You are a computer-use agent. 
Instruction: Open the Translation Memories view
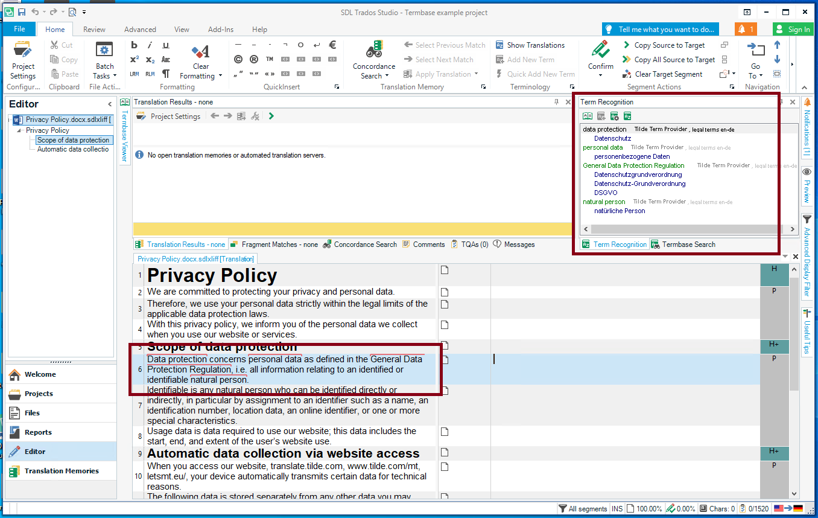coord(61,471)
